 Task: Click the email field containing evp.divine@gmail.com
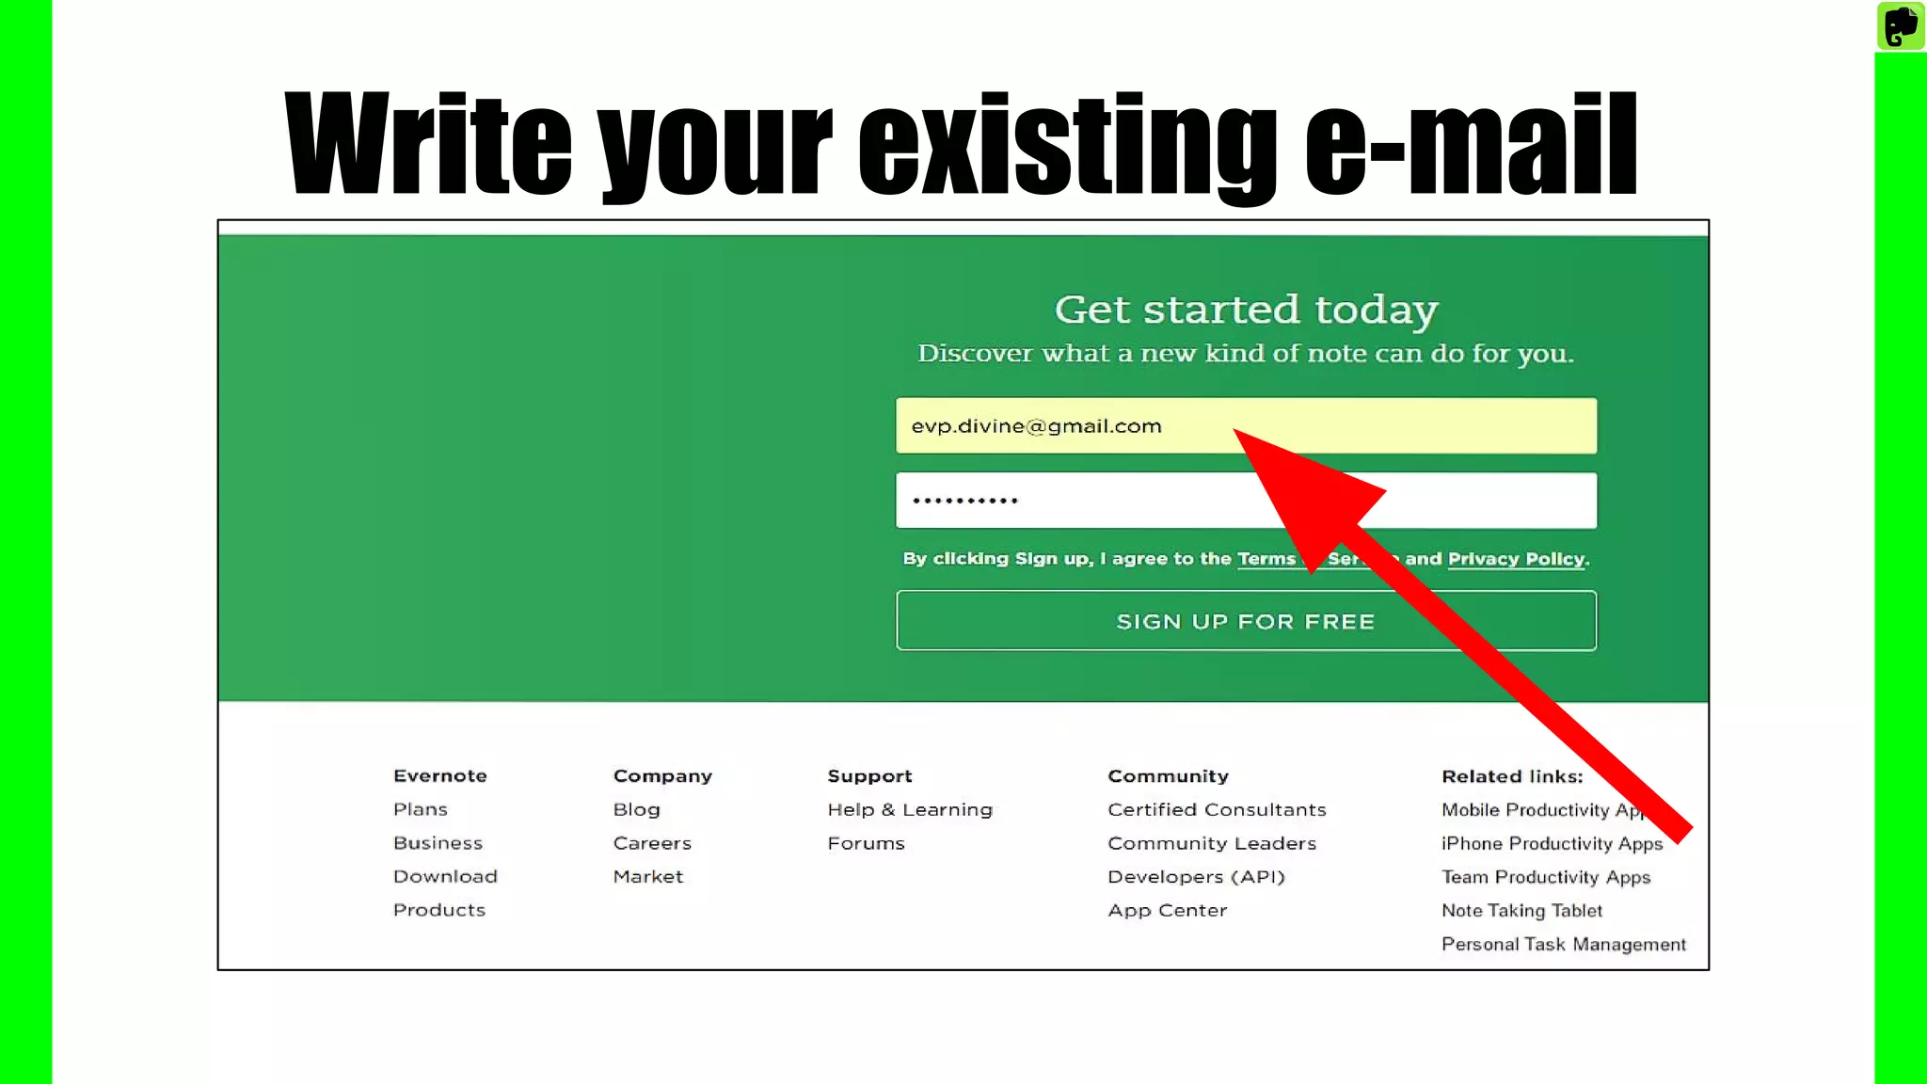[x=1246, y=425]
